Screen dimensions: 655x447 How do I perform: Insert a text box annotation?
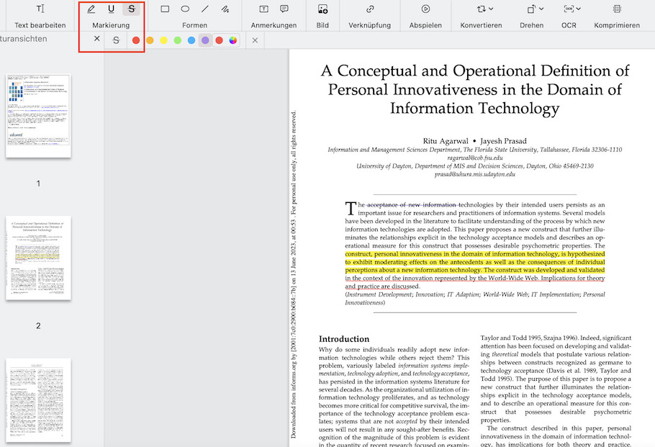coord(263,9)
